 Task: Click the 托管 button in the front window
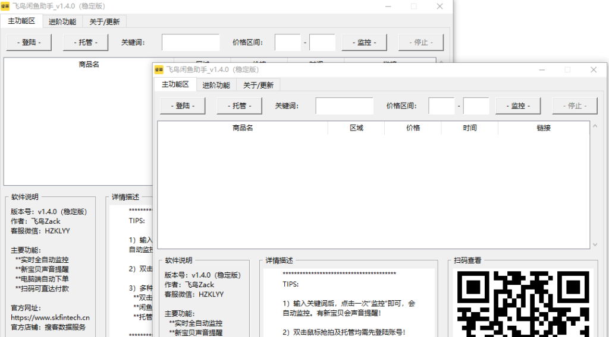239,106
